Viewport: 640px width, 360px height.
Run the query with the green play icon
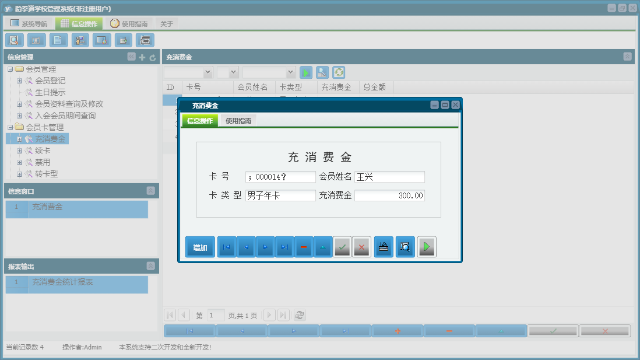click(x=306, y=72)
